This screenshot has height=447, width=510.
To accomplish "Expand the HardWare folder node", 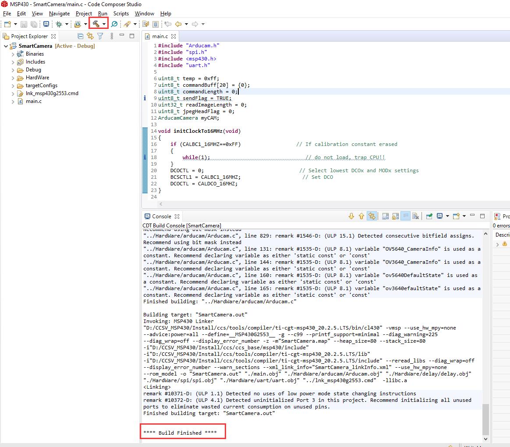I will 13,78.
